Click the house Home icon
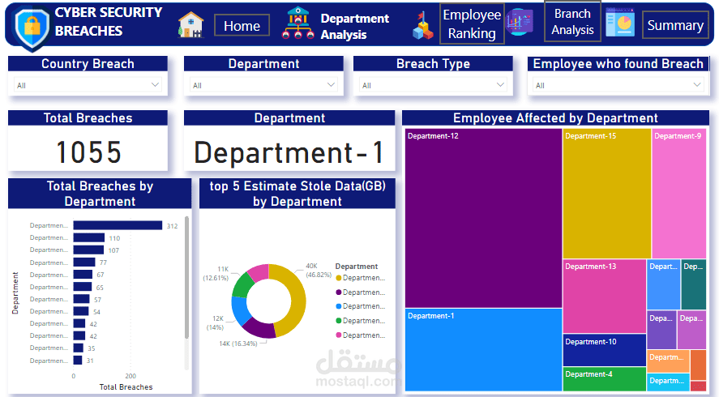The image size is (719, 397). 190,25
